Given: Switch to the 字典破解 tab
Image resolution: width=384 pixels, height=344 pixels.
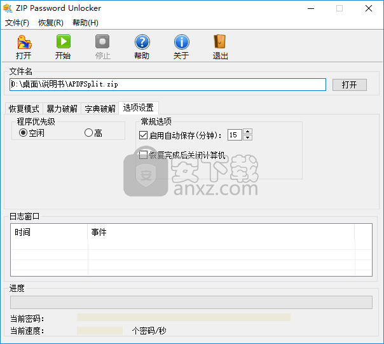Looking at the screenshot, I should (x=100, y=109).
